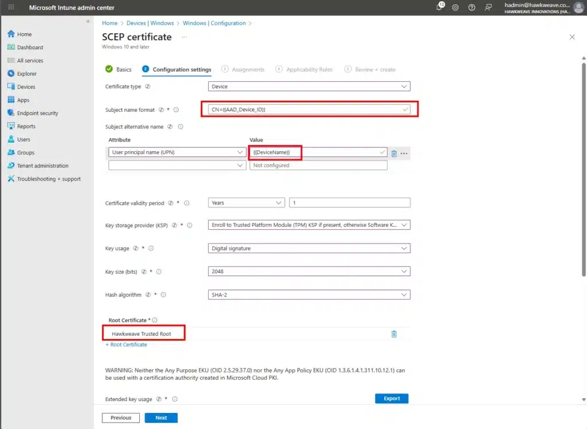Open the settings gear icon
Screen dimensions: 587x429
click(455, 7)
